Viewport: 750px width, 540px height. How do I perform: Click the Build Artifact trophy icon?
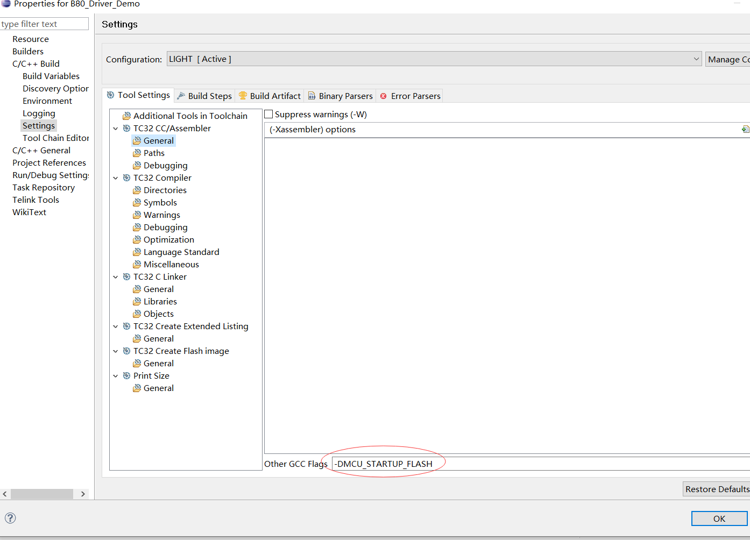tap(243, 96)
